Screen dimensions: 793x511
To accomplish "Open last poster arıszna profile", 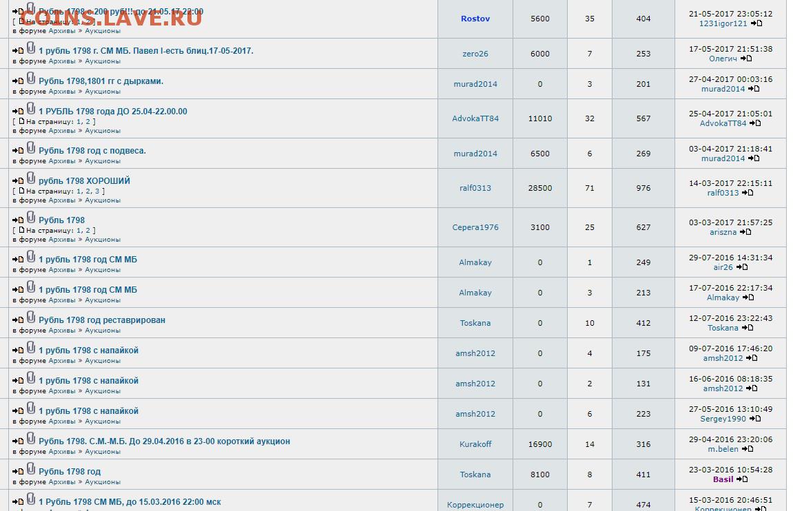I will (x=723, y=232).
